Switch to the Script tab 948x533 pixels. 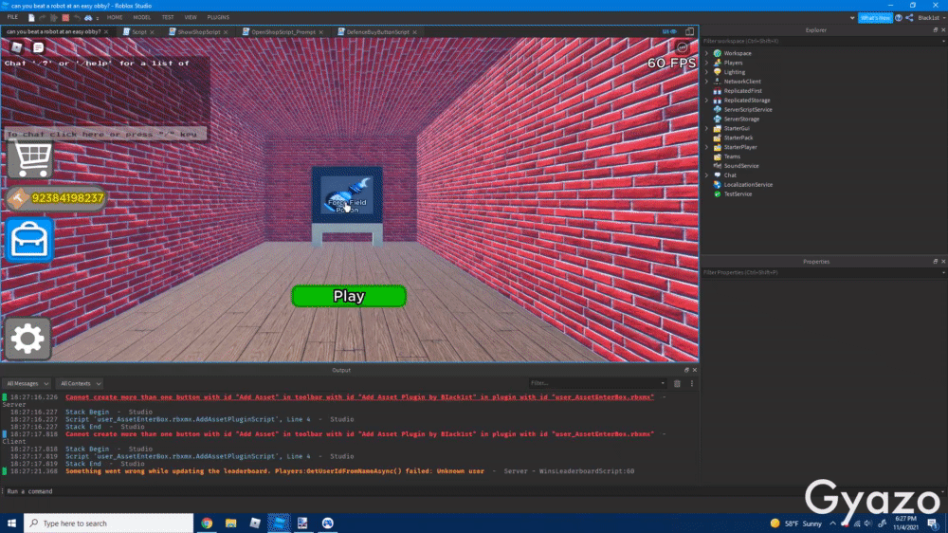139,31
